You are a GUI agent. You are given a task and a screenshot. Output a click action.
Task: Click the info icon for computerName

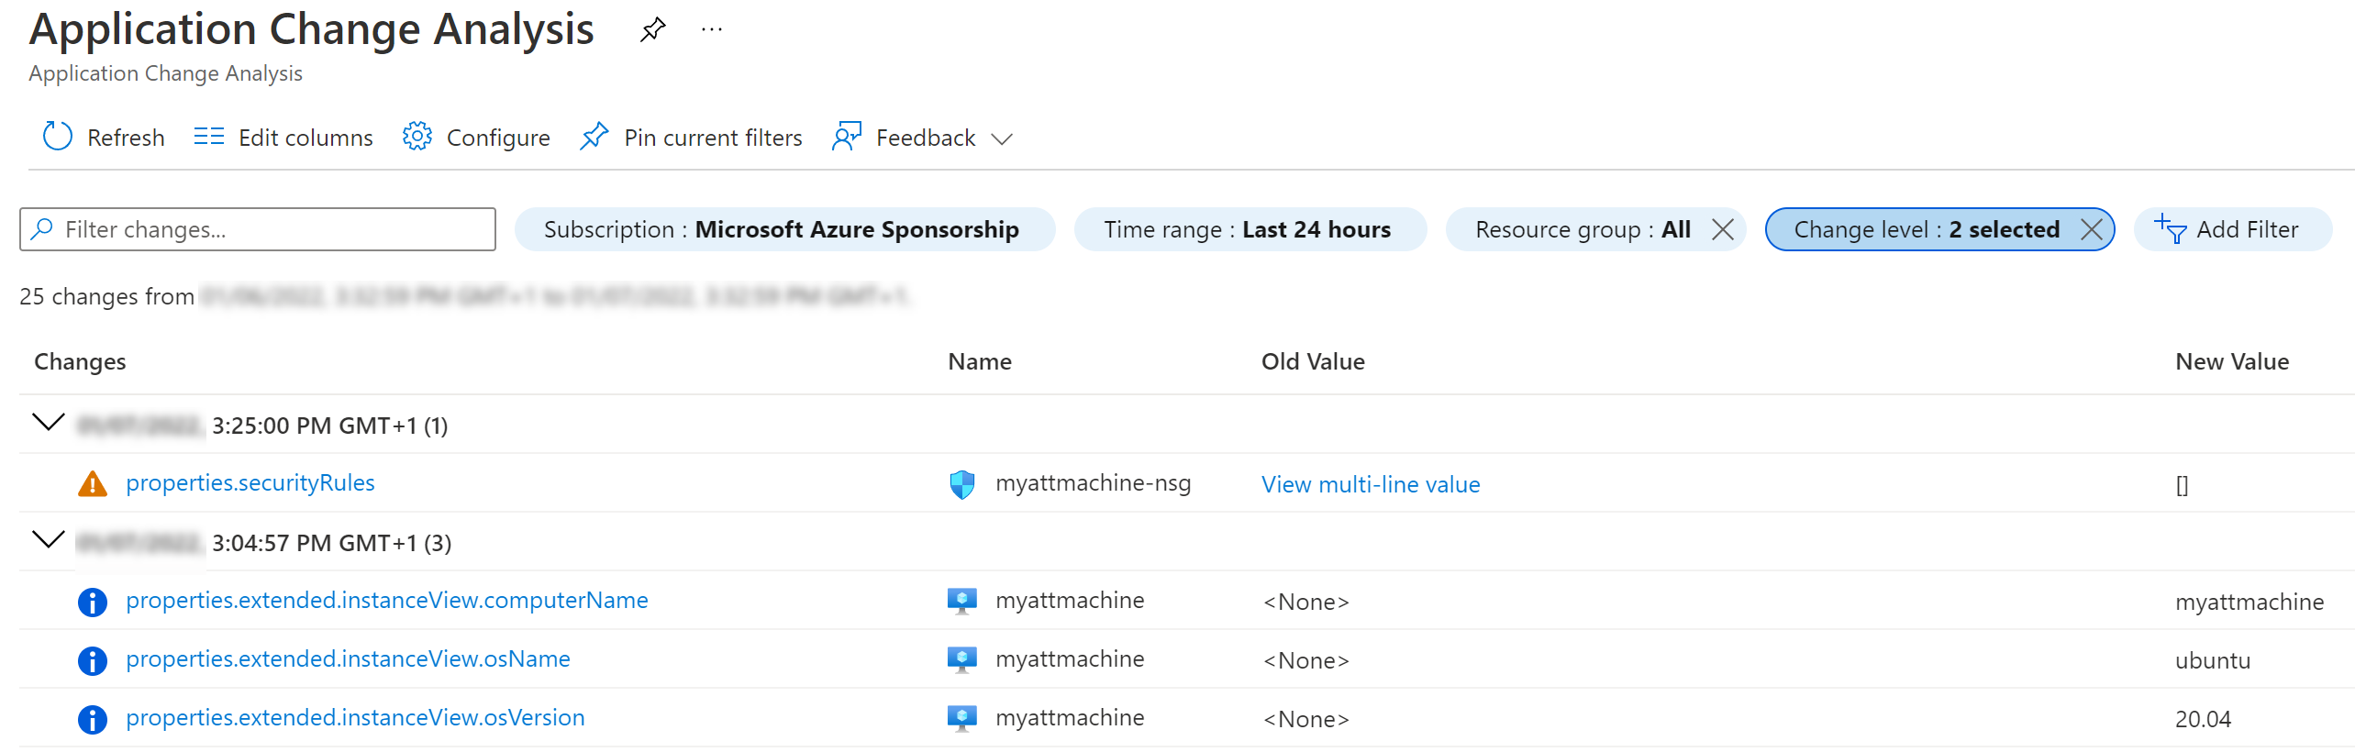point(93,603)
